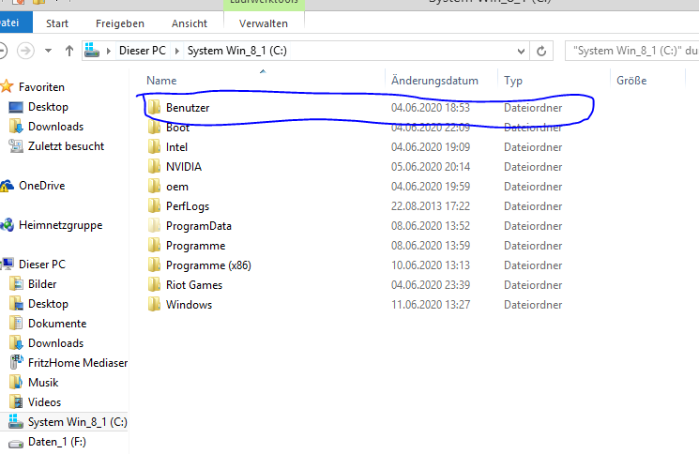The image size is (699, 454).
Task: Select the NVIDIA folder icon
Action: click(154, 167)
